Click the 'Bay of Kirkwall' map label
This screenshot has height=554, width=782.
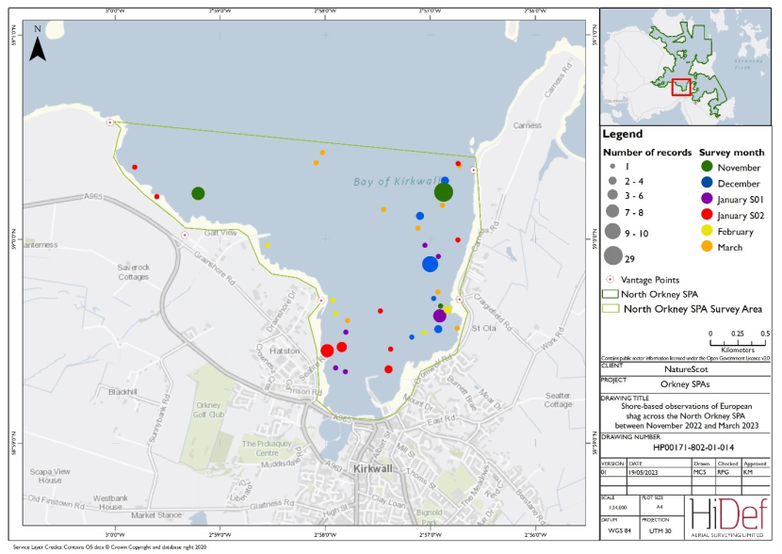[397, 182]
